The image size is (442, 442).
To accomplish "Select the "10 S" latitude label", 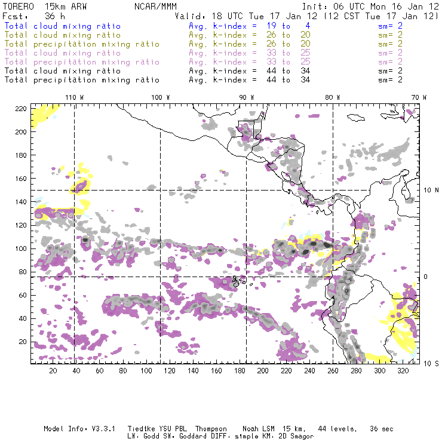I will point(431,364).
